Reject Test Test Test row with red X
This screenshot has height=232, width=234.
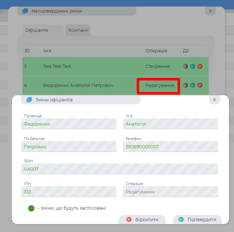pos(200,66)
